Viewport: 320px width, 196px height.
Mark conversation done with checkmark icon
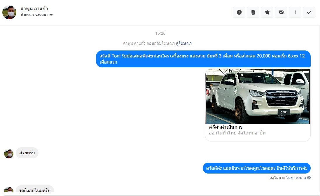[309, 12]
